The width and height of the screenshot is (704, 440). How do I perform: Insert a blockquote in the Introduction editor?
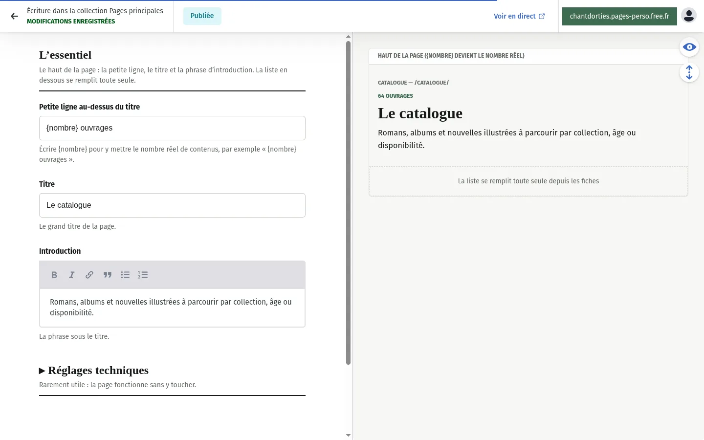[108, 275]
